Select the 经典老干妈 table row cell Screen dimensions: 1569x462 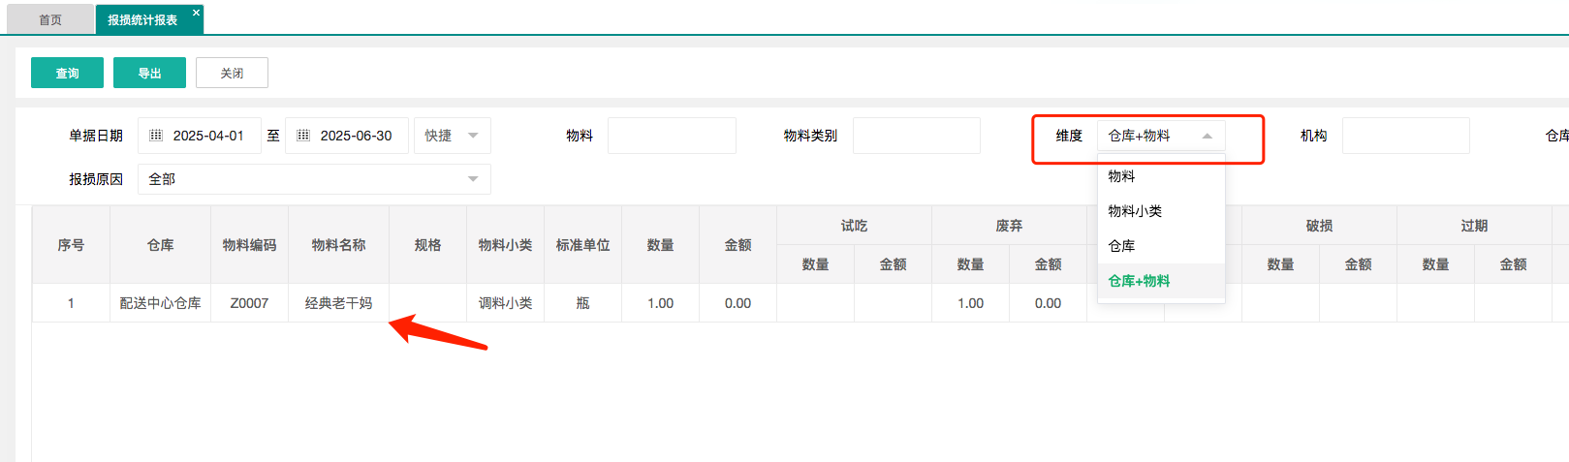(x=338, y=303)
